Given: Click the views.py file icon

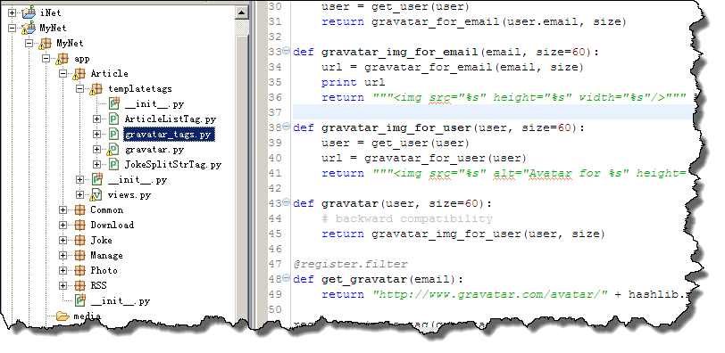Looking at the screenshot, I should [96, 194].
